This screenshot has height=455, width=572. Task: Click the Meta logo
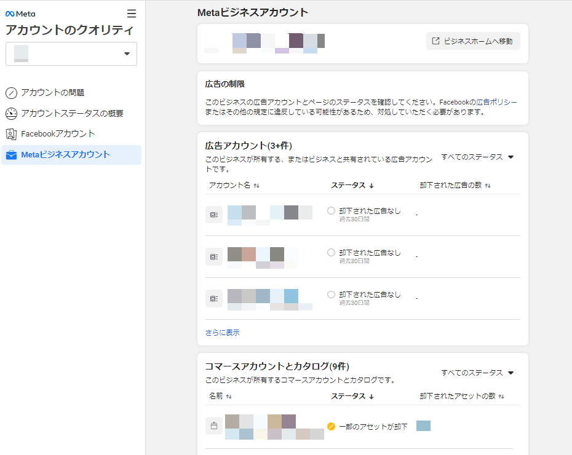tap(20, 14)
